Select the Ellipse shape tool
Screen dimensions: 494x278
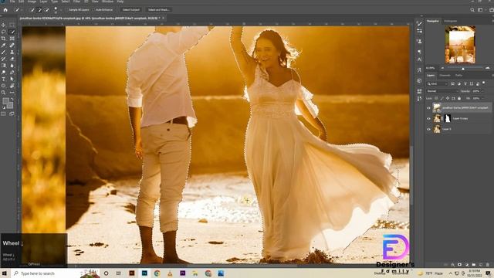tap(3, 86)
